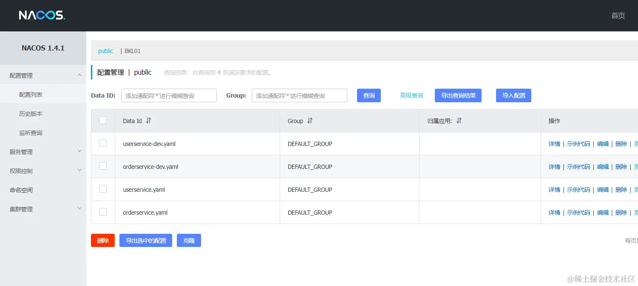638x286 pixels.
Task: Click 删除 link for userservice-dev.yaml
Action: [621, 144]
